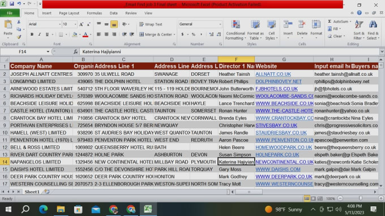This screenshot has height=216, width=385.
Task: Open ALLNATT.CO.UK link
Action: point(273,74)
